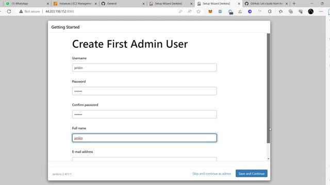Screen dimensions: 330x185
Task: Minimize the browser window
Action: tap(312, 4)
